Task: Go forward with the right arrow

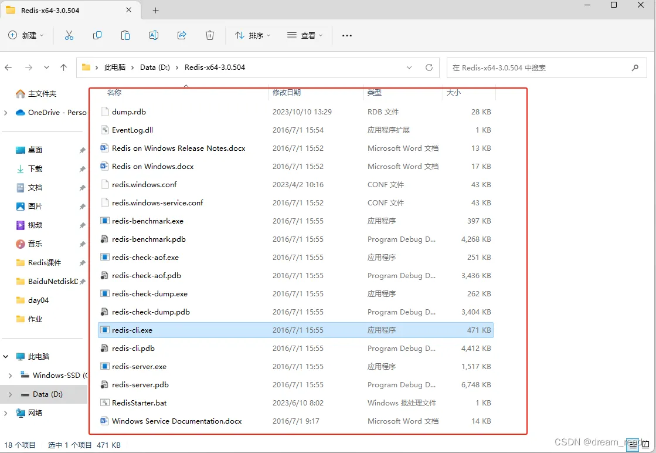Action: pyautogui.click(x=29, y=67)
